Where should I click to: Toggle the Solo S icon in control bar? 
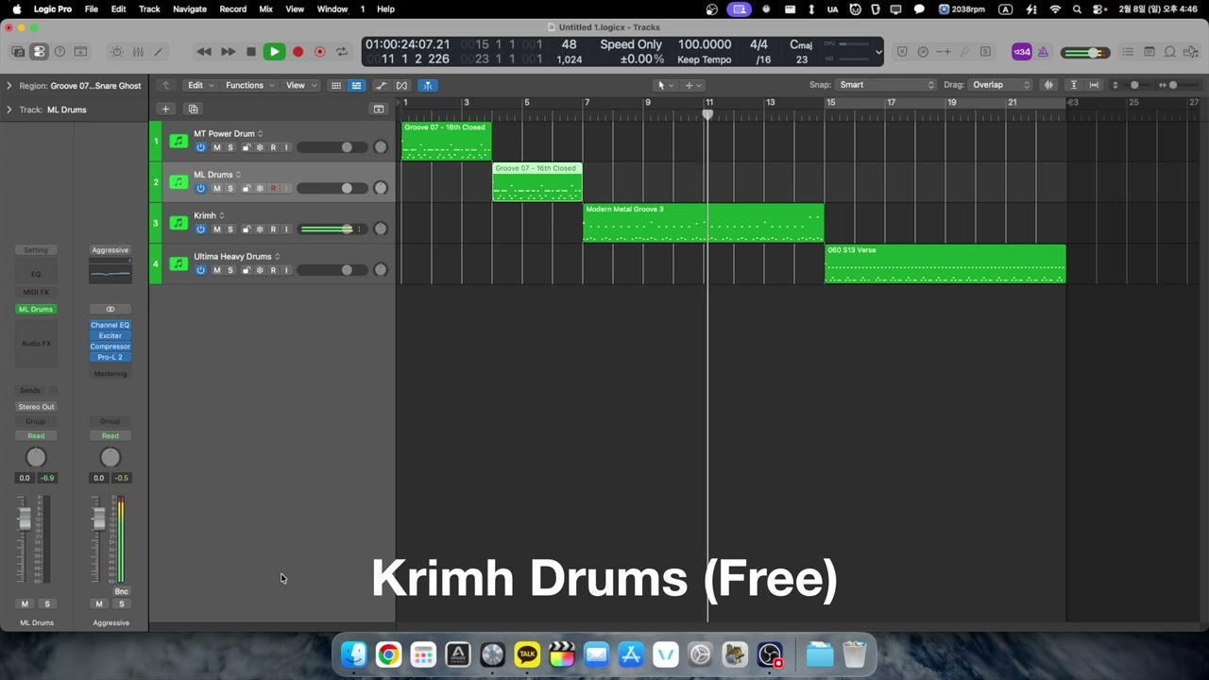[x=985, y=52]
